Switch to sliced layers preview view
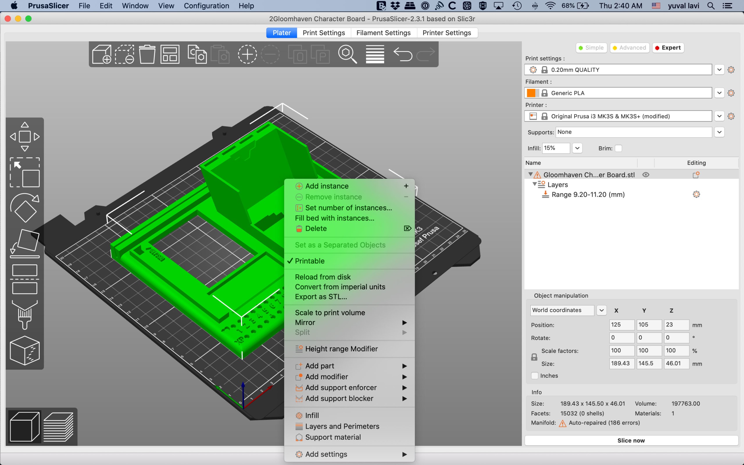Screen dimensions: 744x465 click(x=58, y=427)
